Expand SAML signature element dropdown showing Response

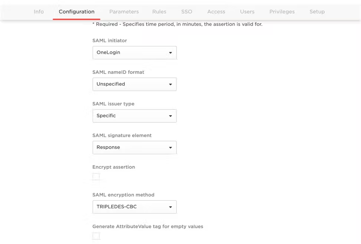pos(135,148)
